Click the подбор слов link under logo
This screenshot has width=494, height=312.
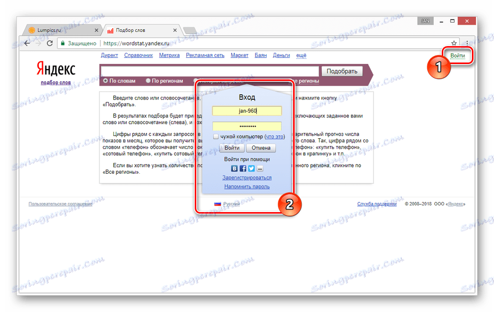pyautogui.click(x=56, y=82)
